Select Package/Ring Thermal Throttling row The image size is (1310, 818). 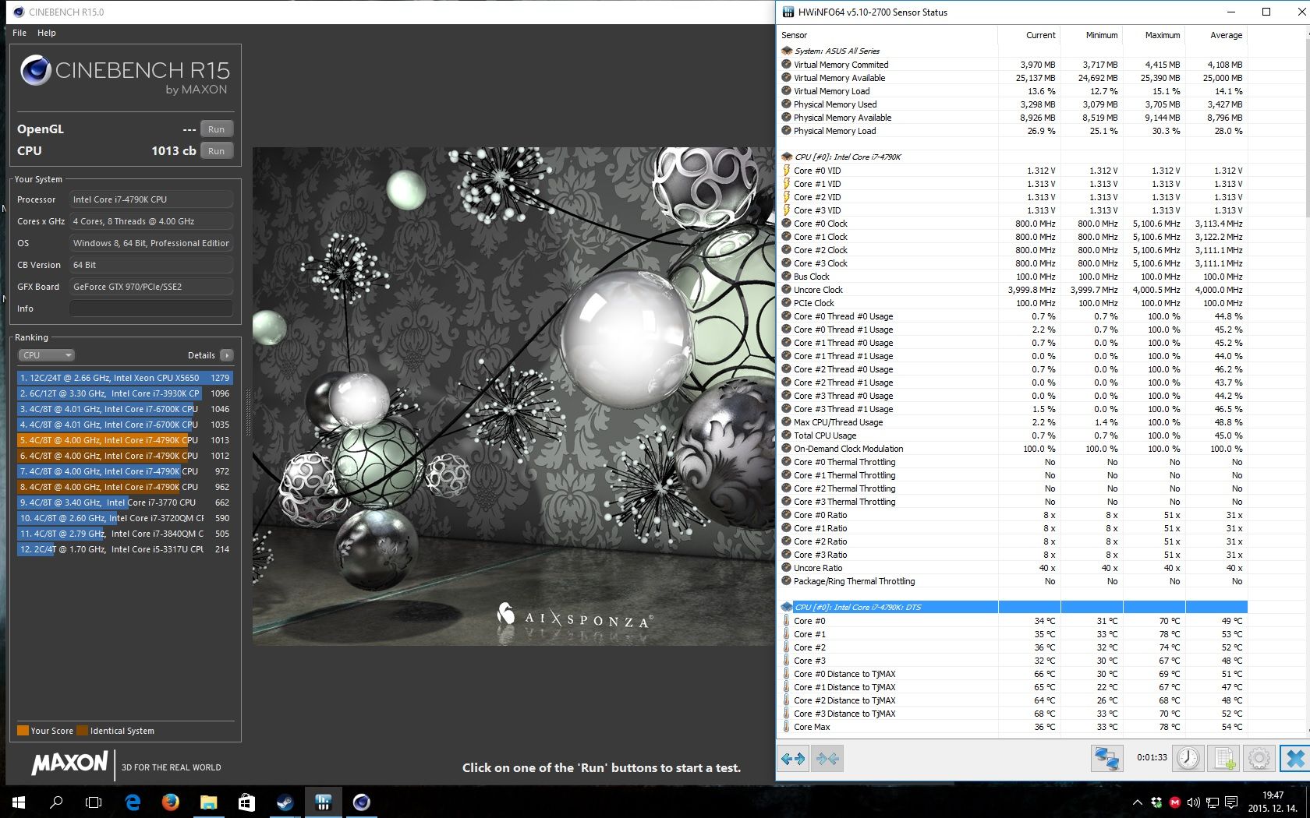1012,581
